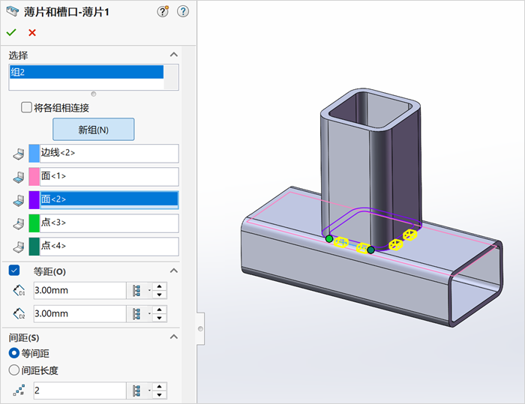Click the dark green 点<4> color swatch
This screenshot has width=525, height=404.
[x=34, y=247]
